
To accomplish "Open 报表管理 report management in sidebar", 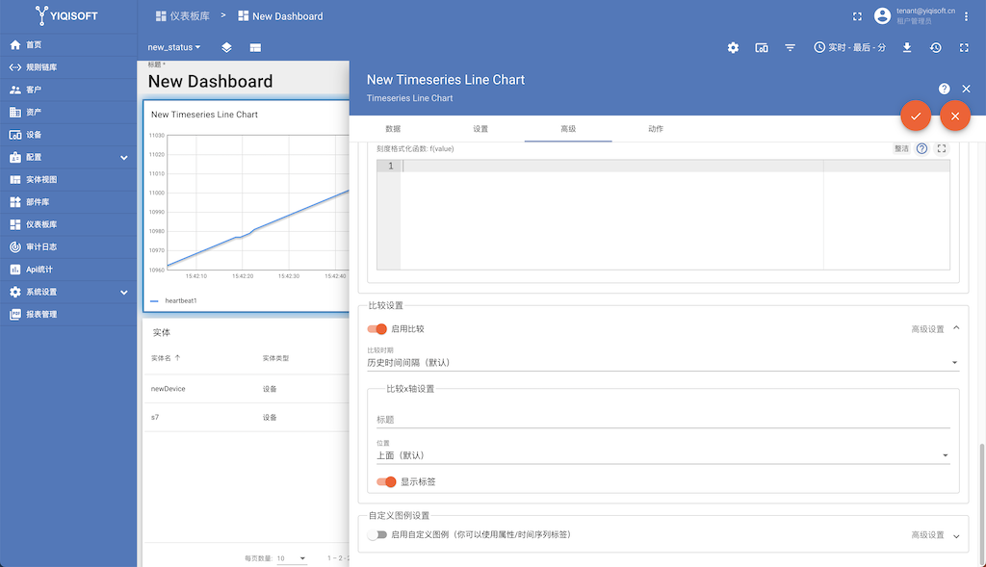I will (68, 314).
